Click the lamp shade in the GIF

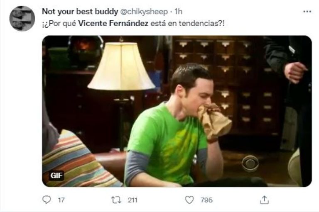121,66
